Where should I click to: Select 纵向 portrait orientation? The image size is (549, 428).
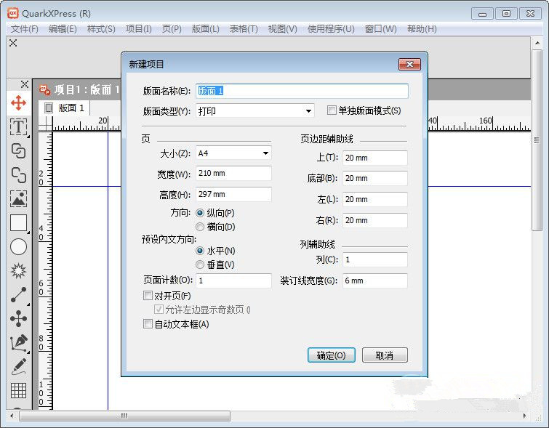(200, 213)
